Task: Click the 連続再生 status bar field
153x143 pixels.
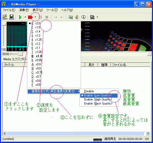Action: [x=110, y=139]
